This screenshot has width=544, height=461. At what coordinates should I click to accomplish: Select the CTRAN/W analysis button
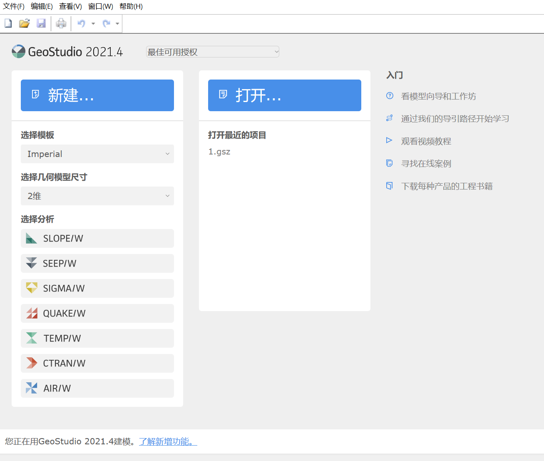click(97, 363)
